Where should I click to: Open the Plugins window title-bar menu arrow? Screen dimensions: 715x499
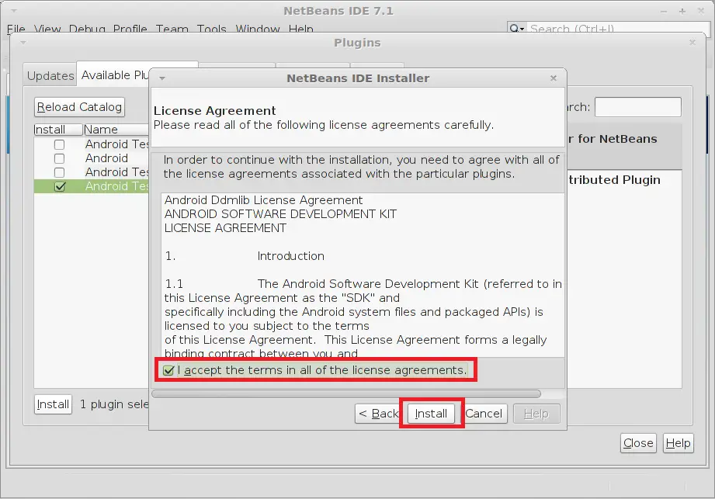pos(23,43)
